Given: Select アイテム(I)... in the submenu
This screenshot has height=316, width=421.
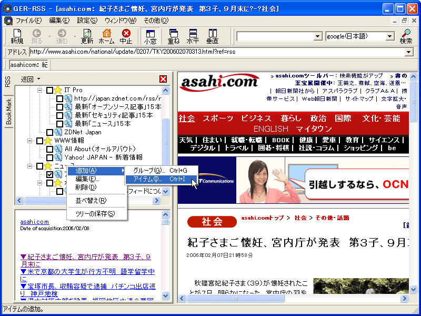Looking at the screenshot, I should coord(162,179).
